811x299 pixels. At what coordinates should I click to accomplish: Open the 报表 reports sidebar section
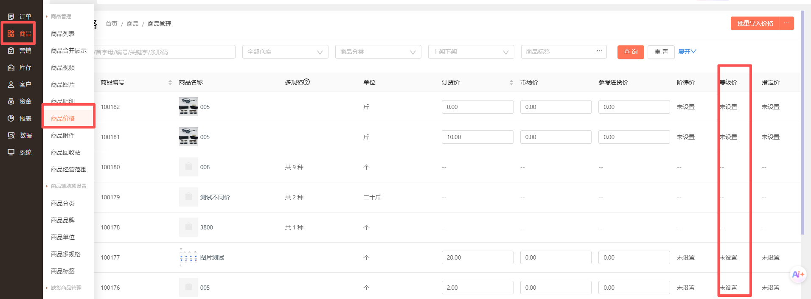20,118
